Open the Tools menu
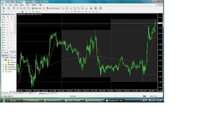The height and width of the screenshot is (128, 205). tap(28, 5)
